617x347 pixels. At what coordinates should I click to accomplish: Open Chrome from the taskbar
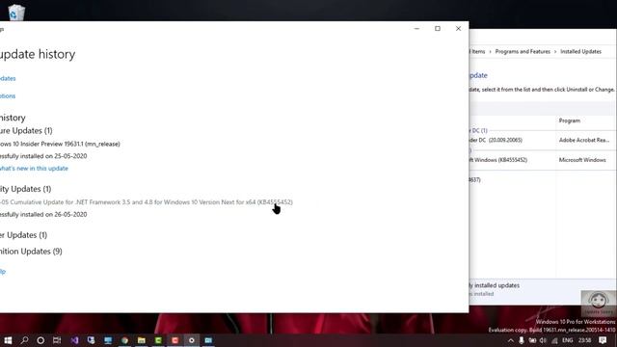point(124,340)
